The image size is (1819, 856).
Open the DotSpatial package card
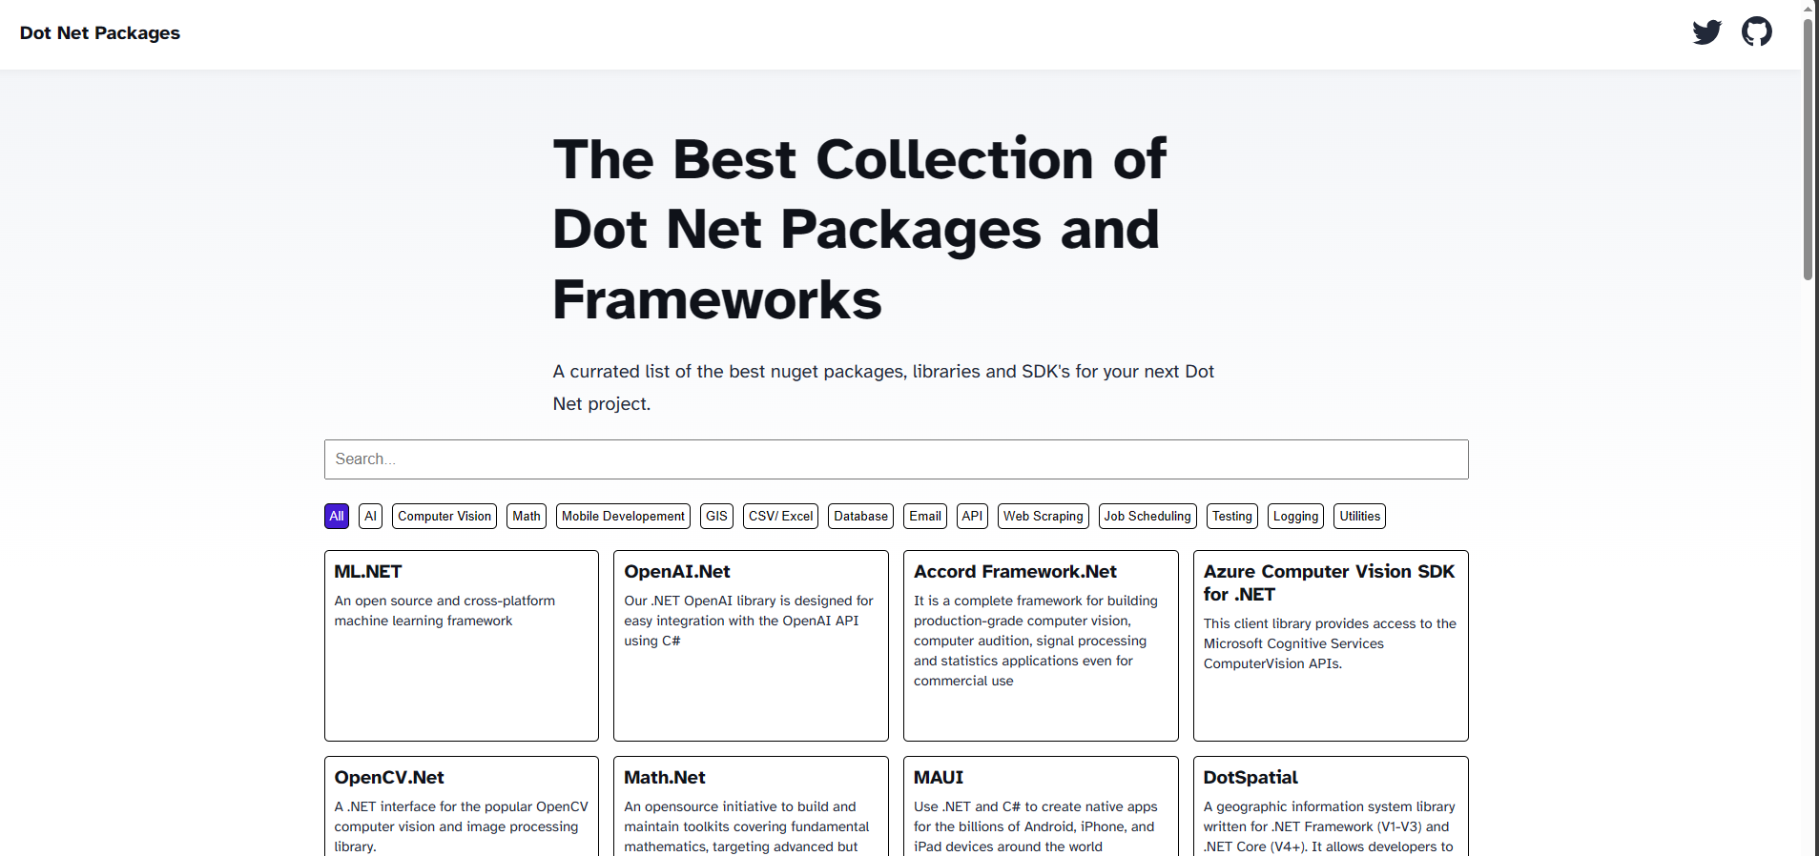click(x=1331, y=805)
